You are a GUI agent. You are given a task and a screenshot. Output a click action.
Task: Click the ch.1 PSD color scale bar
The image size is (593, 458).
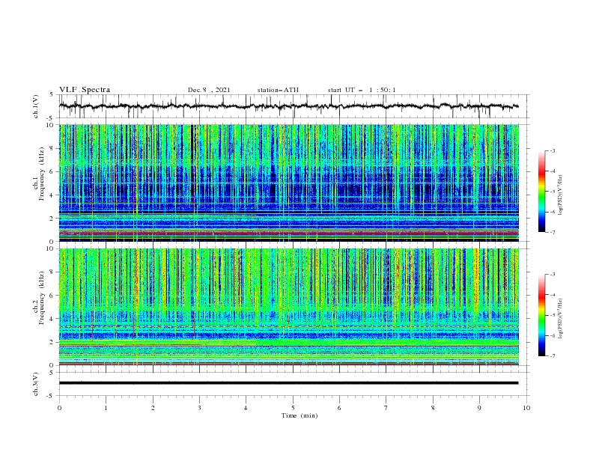(541, 192)
